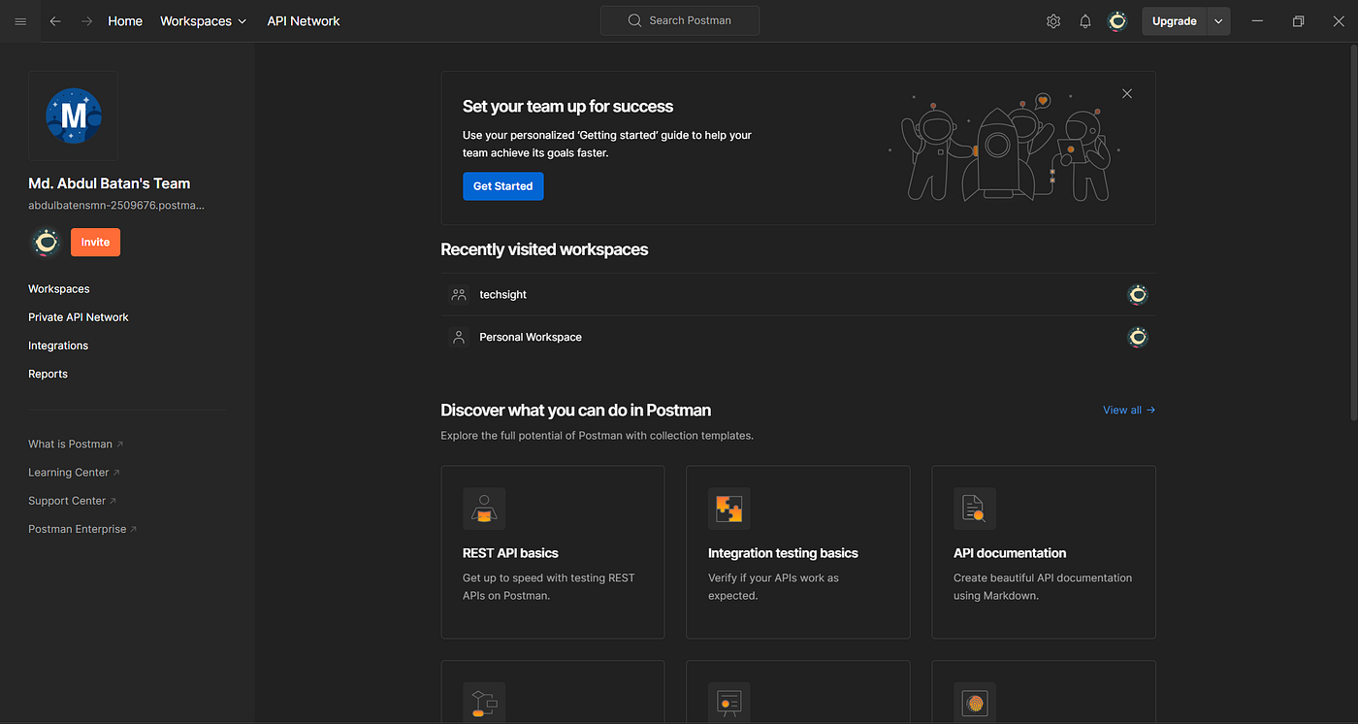The image size is (1358, 724).
Task: Click avatar on techsight row
Action: 1138,294
